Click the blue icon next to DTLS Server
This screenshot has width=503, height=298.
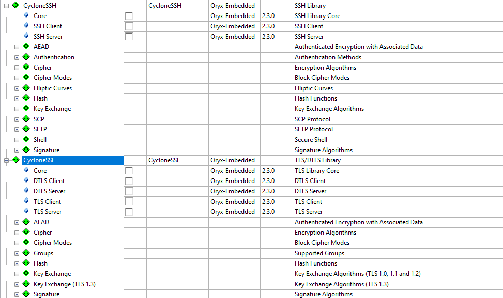pos(26,191)
